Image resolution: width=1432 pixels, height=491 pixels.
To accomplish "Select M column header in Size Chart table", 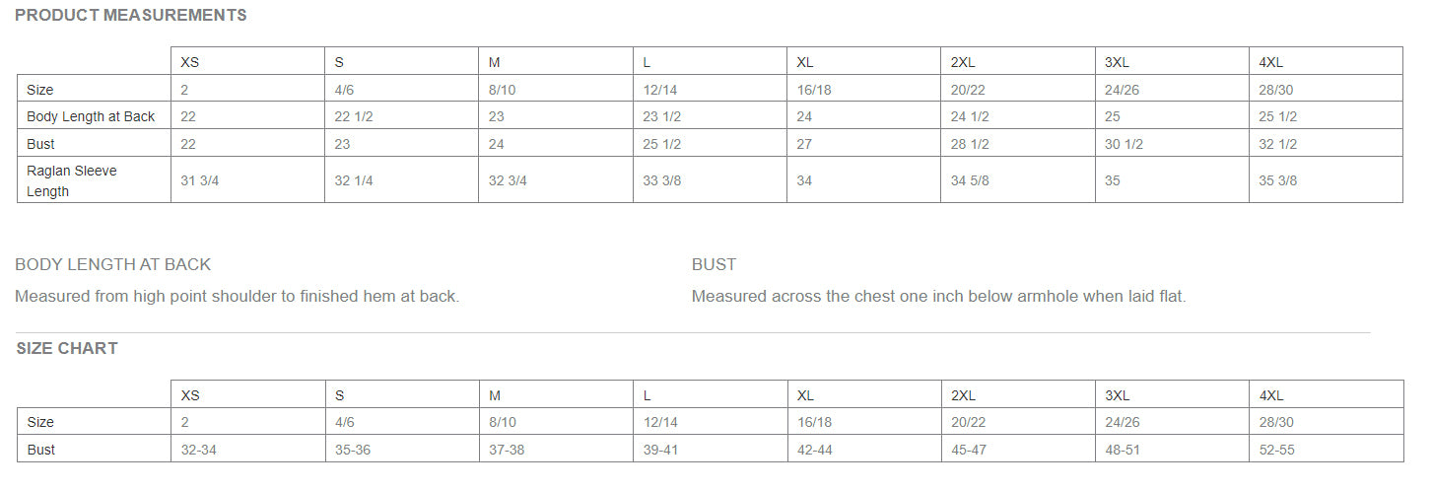I will 495,395.
